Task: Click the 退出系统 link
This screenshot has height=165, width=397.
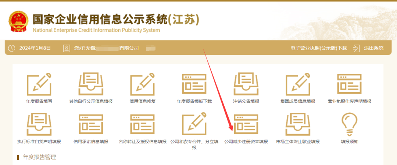Action: 374,48
